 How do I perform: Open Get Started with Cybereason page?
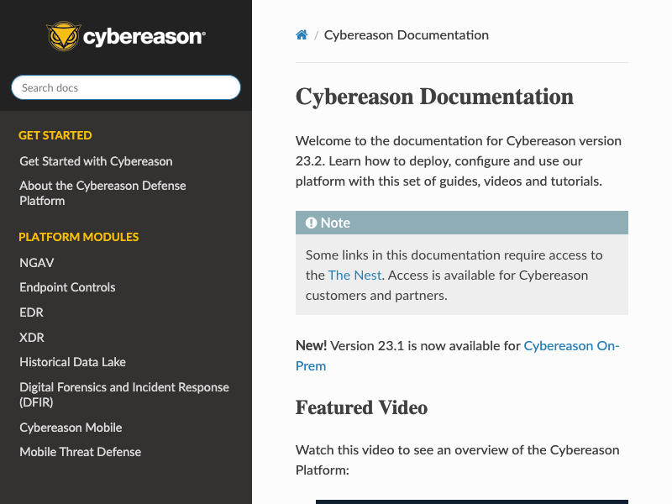(96, 161)
